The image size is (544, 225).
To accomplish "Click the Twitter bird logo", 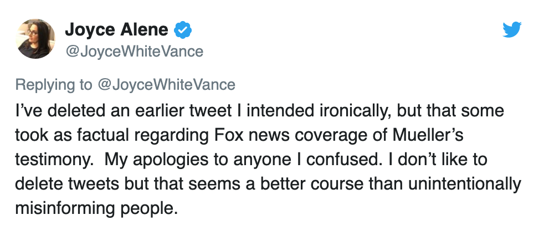I will pyautogui.click(x=512, y=30).
